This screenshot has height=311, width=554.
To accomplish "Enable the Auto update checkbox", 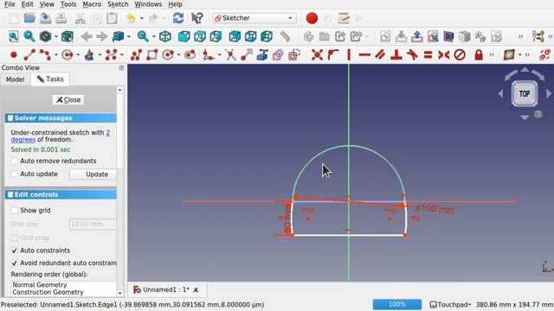I will 14,175.
